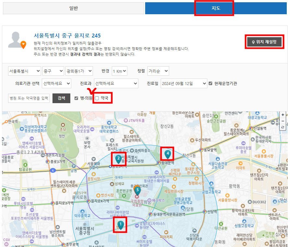Expand the 의료기관 선택 dropdown
The image size is (290, 247).
[x=56, y=83]
